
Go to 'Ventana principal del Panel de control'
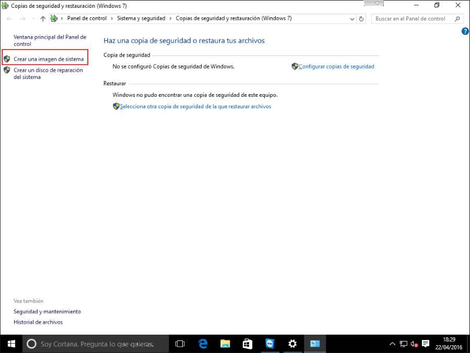pos(50,40)
